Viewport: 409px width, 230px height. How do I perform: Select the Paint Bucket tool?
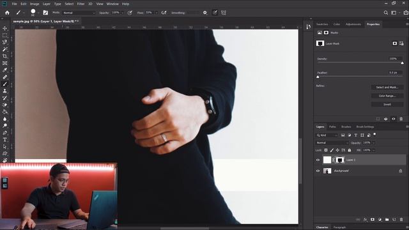tap(4, 112)
